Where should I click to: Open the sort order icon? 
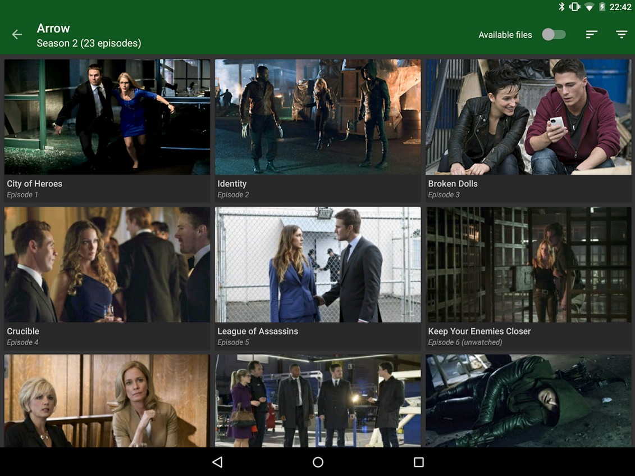click(591, 34)
